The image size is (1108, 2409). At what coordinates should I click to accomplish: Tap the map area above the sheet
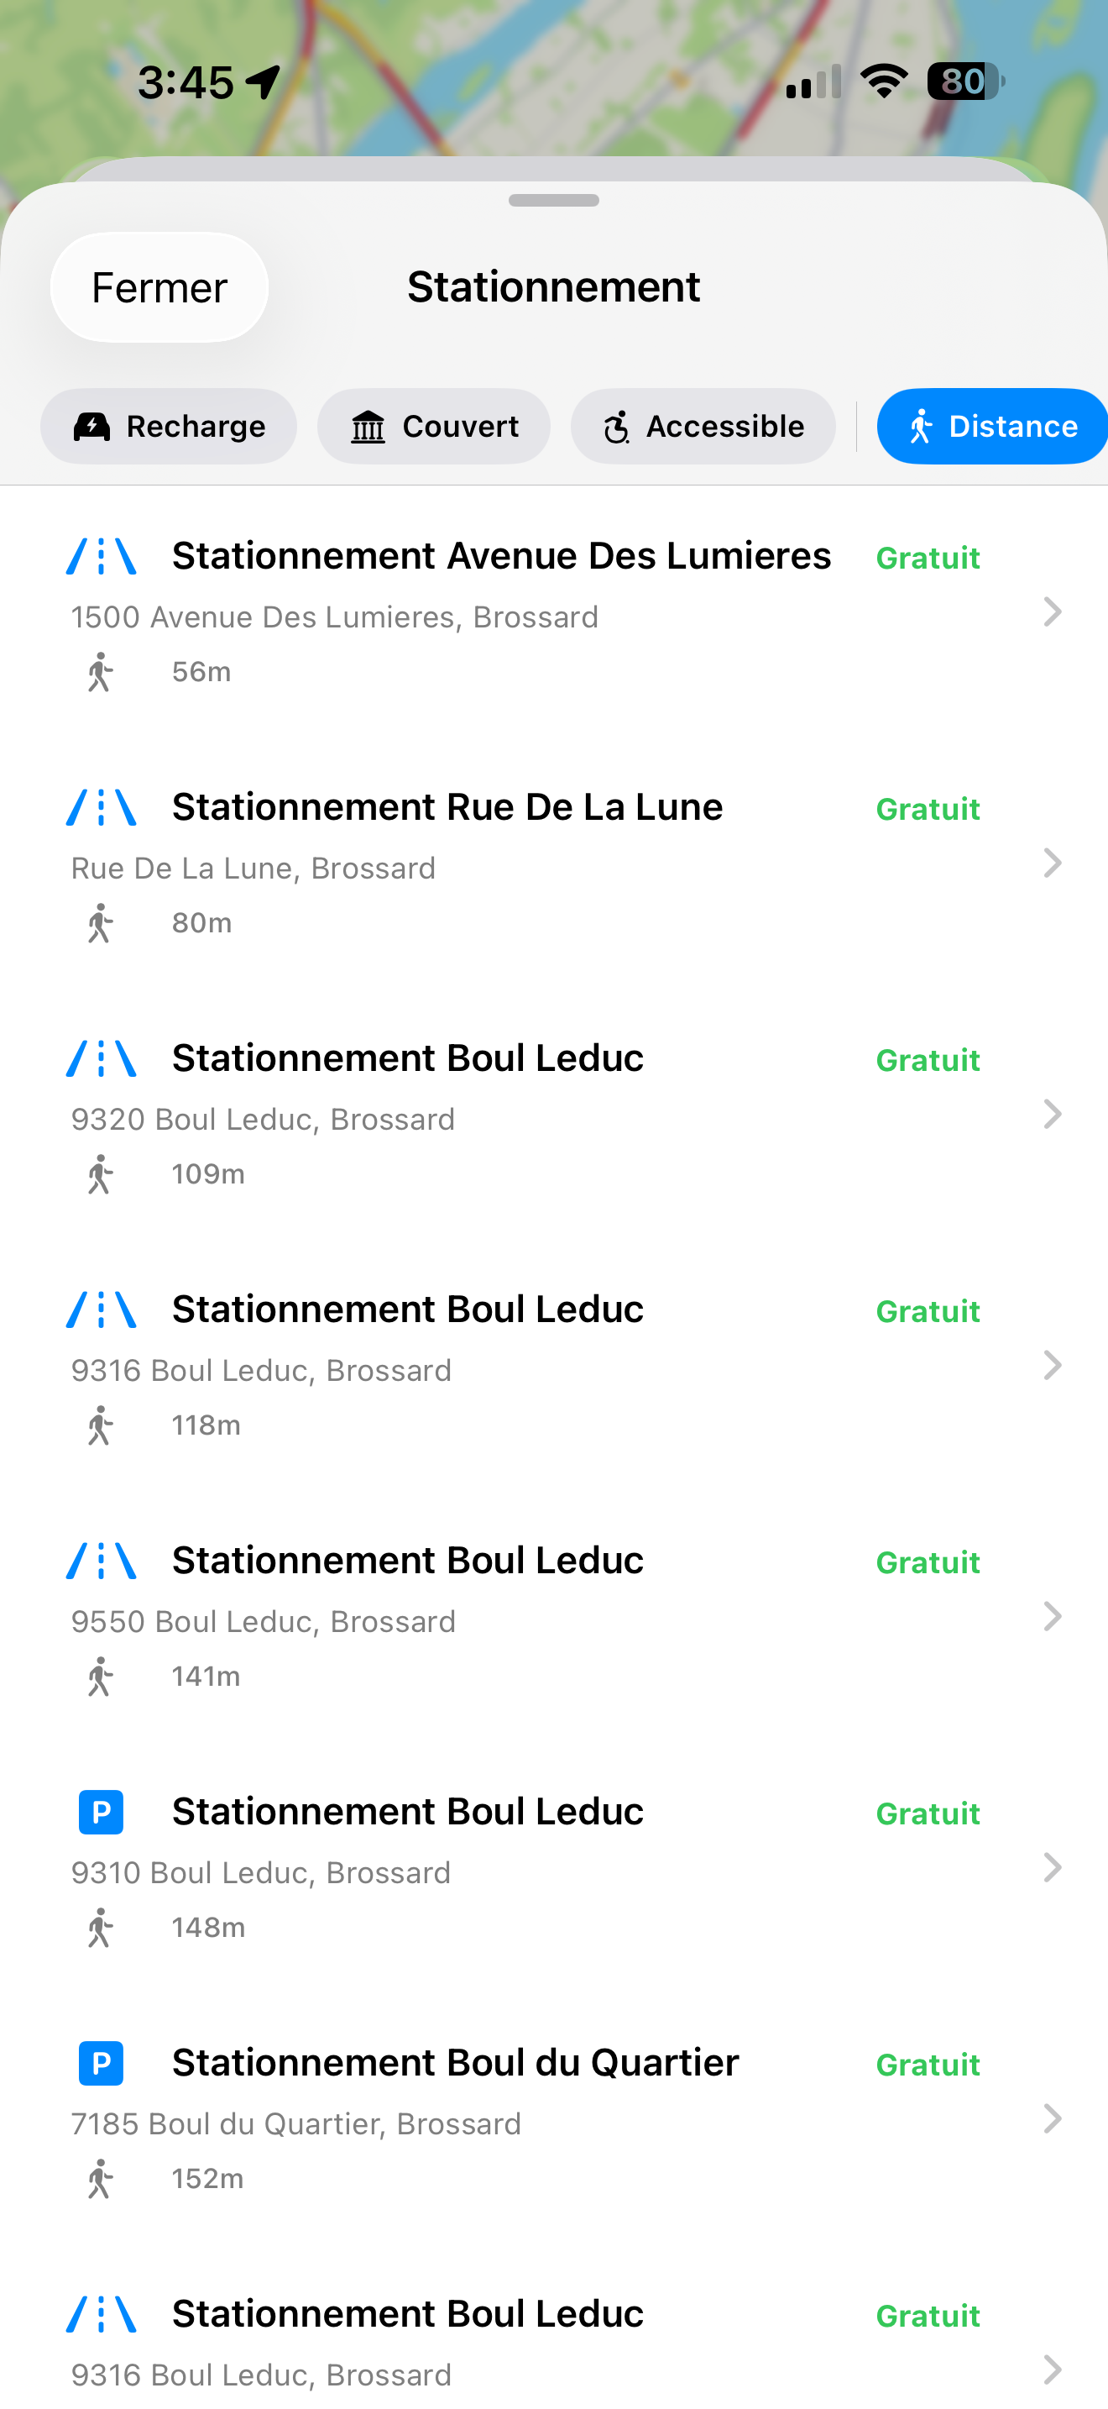554,122
